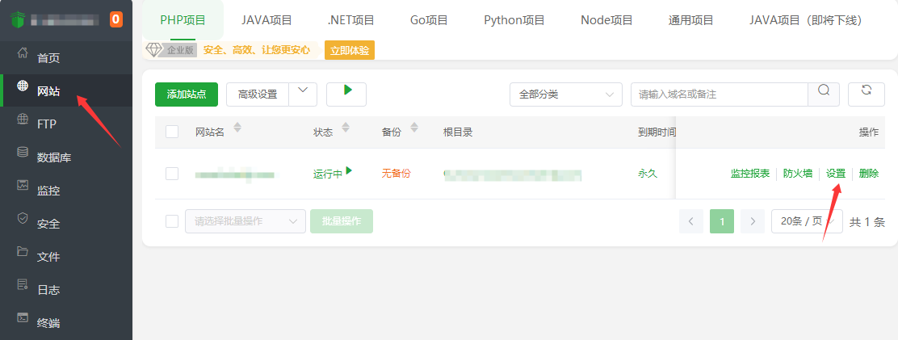Check the website row checkbox
This screenshot has height=340, width=898.
(172, 174)
